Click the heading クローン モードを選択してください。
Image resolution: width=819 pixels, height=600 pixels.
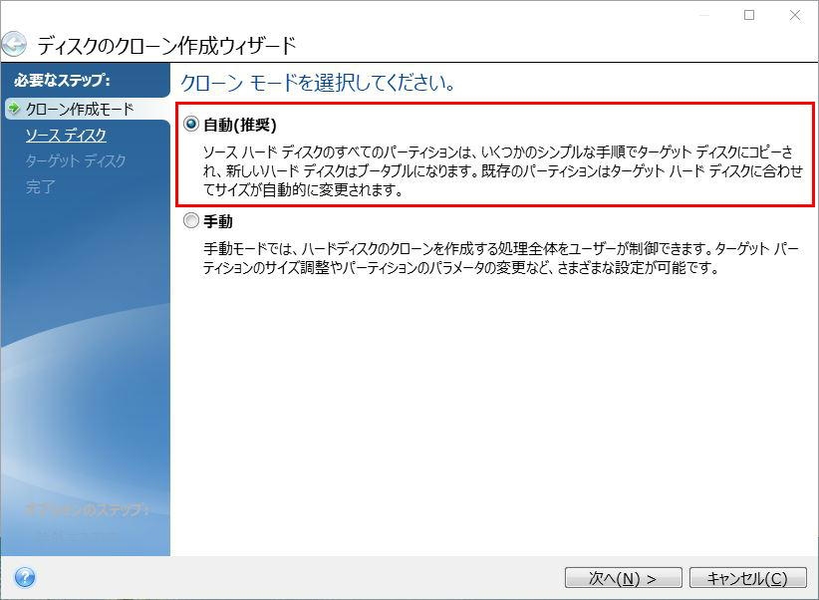pos(318,83)
